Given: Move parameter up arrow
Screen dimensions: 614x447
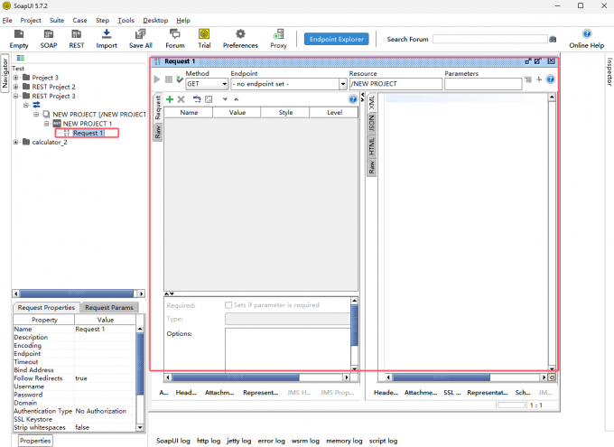Looking at the screenshot, I should 237,99.
